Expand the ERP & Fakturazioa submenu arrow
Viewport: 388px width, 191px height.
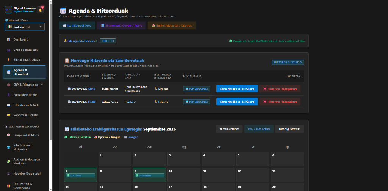tap(42, 85)
